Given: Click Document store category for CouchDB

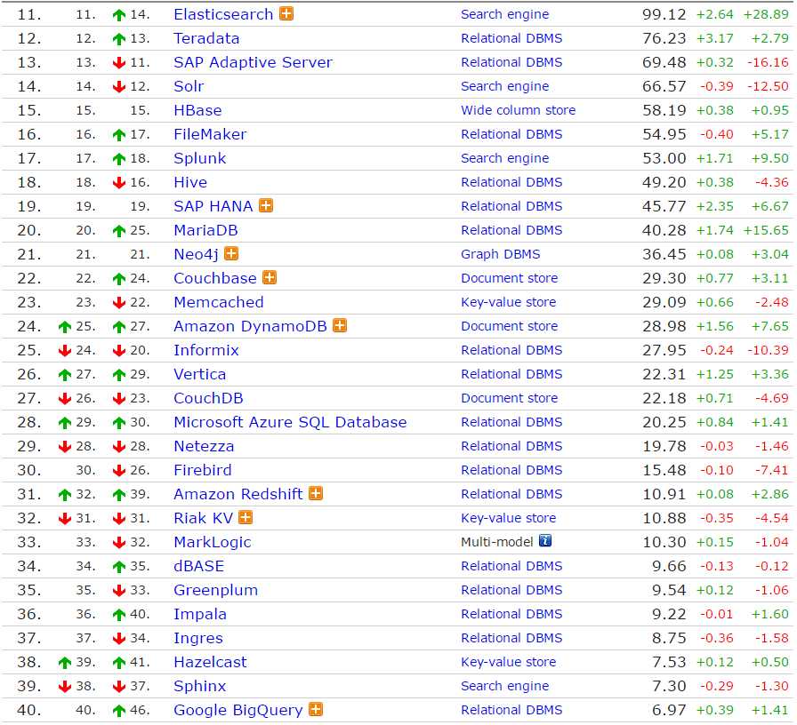Looking at the screenshot, I should click(x=510, y=398).
